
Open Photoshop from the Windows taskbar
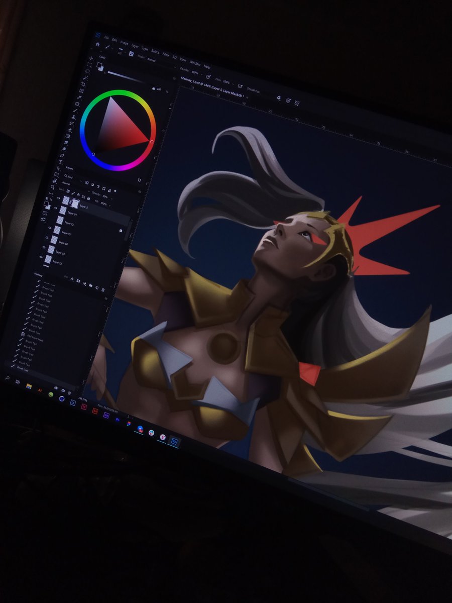pos(175,441)
